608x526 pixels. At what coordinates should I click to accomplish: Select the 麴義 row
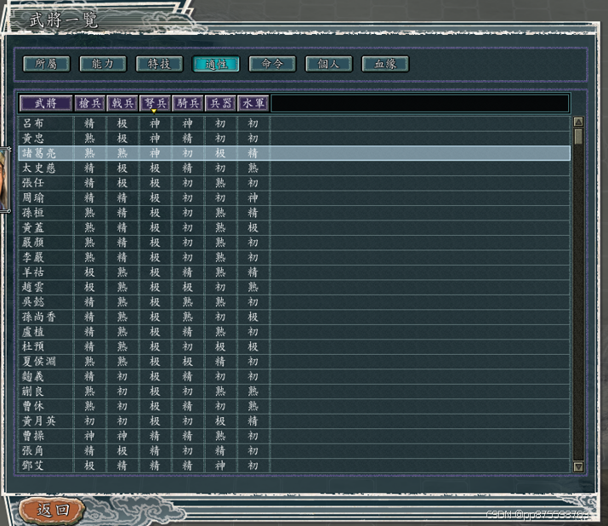click(x=294, y=376)
